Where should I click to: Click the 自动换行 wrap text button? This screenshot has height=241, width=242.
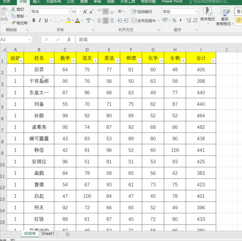click(x=142, y=12)
